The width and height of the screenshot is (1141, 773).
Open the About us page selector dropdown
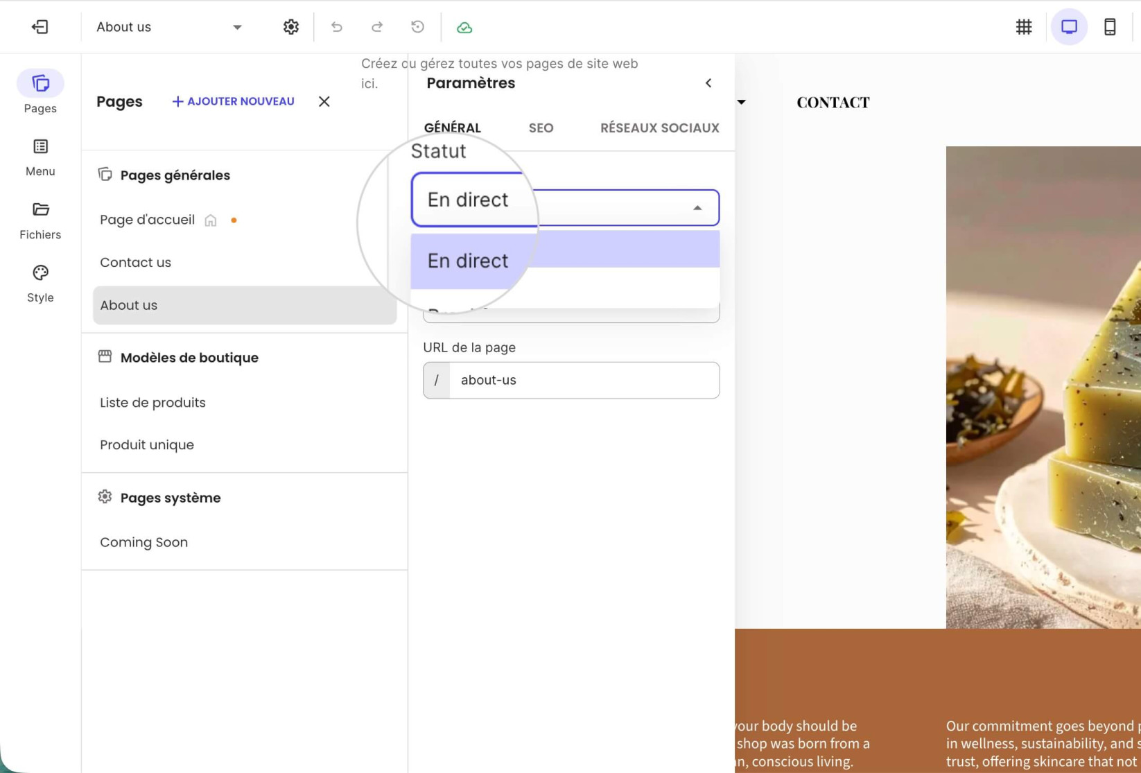[x=169, y=27]
